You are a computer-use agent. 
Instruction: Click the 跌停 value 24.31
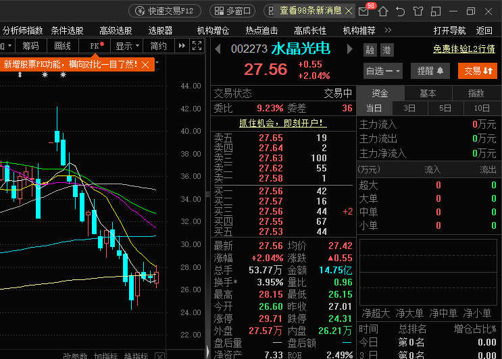click(341, 319)
